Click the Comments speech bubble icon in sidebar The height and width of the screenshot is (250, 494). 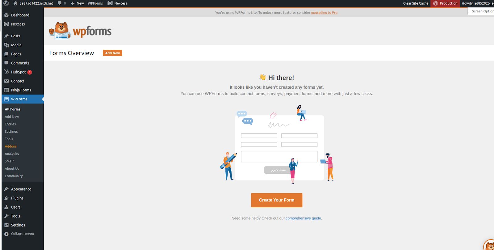click(x=6, y=63)
